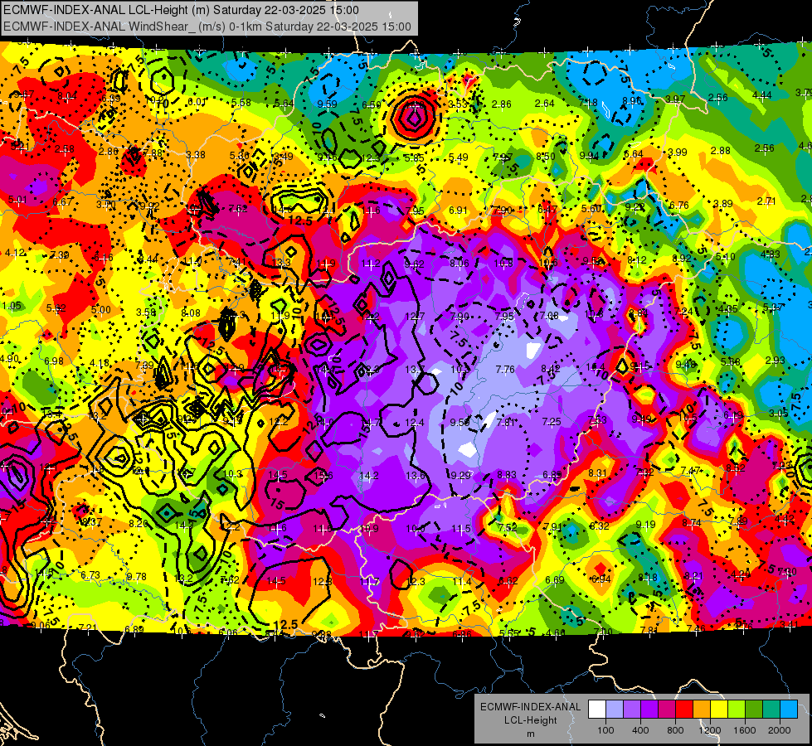The width and height of the screenshot is (812, 746).
Task: Click the wind shear value 5.49
Action: click(459, 157)
